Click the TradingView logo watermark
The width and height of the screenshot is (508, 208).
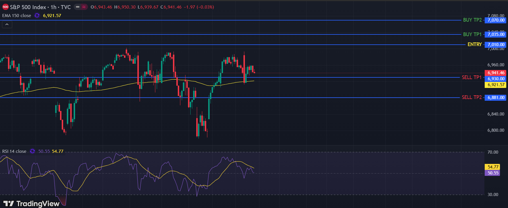31,203
